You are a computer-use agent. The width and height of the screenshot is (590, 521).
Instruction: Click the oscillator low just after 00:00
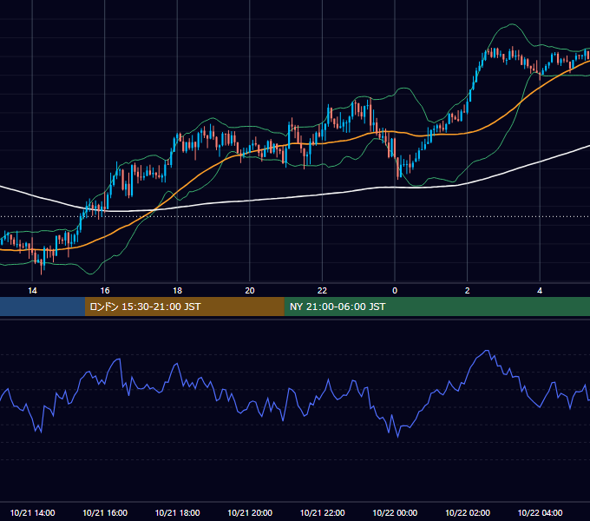[397, 437]
